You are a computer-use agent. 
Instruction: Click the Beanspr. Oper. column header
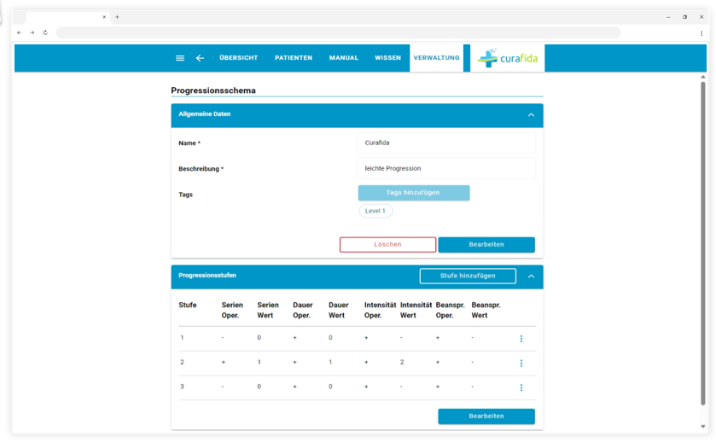(451, 310)
